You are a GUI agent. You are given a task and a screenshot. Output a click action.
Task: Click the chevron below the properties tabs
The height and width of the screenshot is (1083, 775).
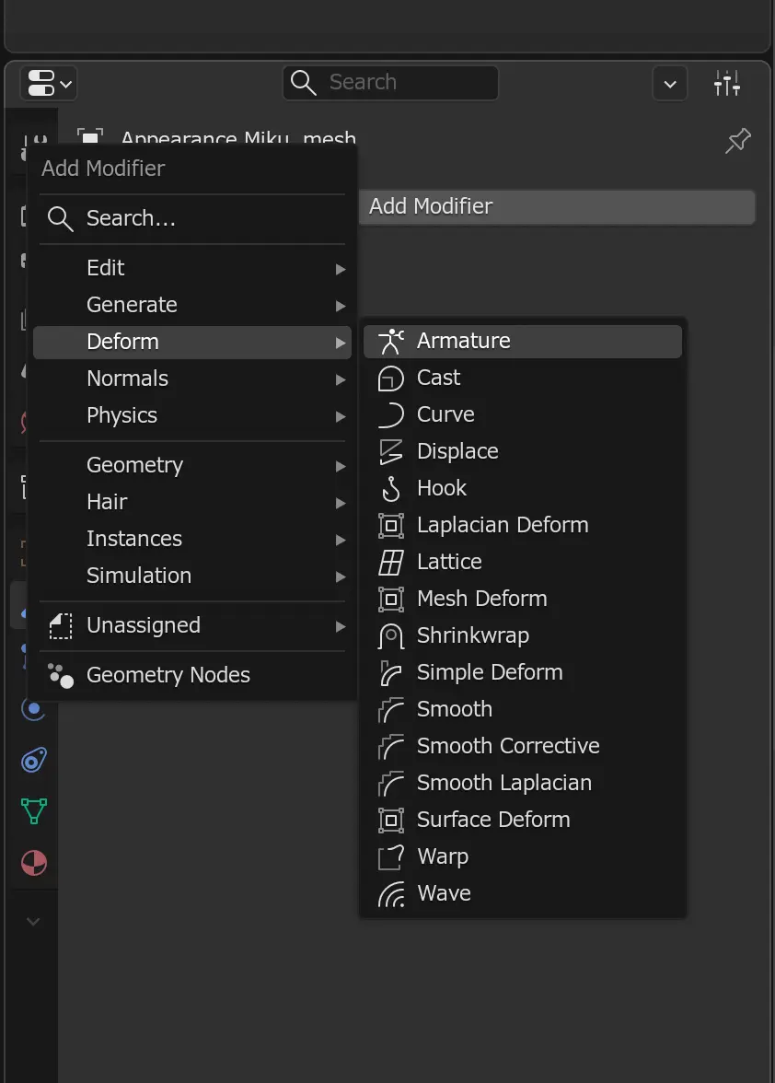click(32, 921)
